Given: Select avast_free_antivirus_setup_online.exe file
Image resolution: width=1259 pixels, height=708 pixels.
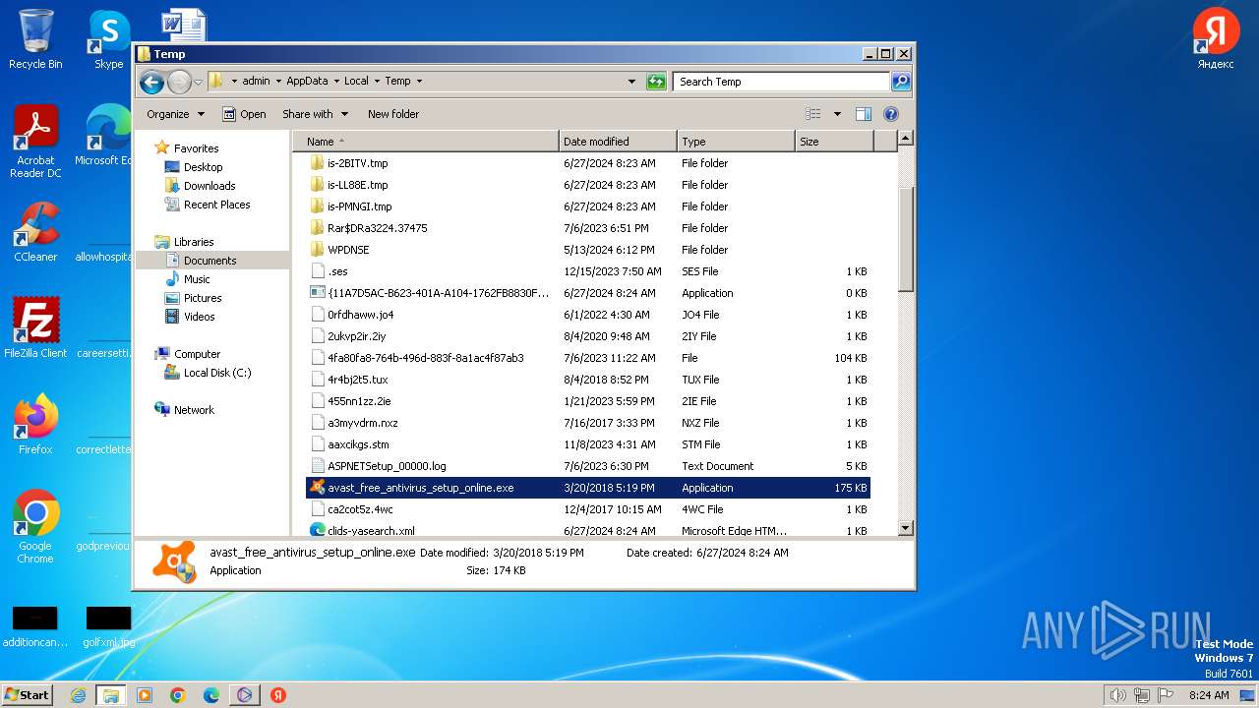Looking at the screenshot, I should [587, 488].
